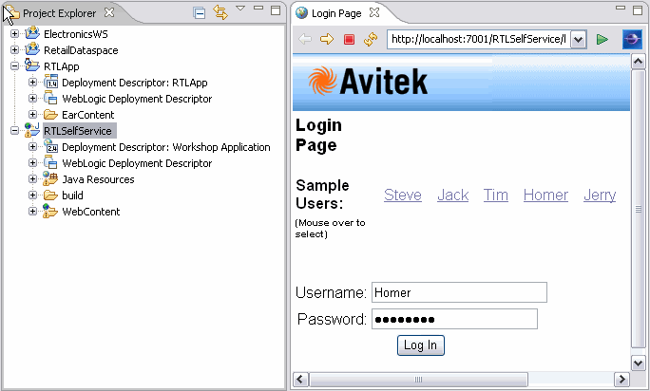Click the Homer sample user link
The height and width of the screenshot is (391, 650).
pos(545,195)
